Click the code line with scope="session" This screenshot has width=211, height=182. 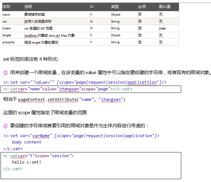pos(38,156)
